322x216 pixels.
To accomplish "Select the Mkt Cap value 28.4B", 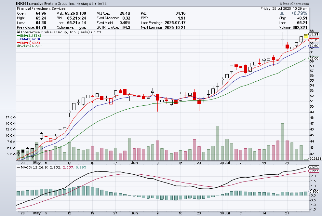I will coord(125,13).
